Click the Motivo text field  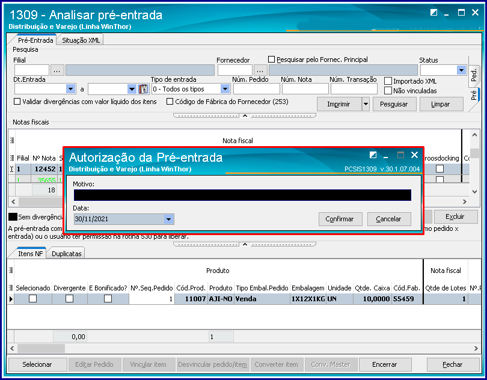pos(242,195)
